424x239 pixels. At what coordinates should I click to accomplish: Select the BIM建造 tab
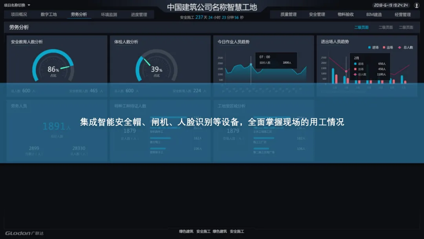click(374, 14)
